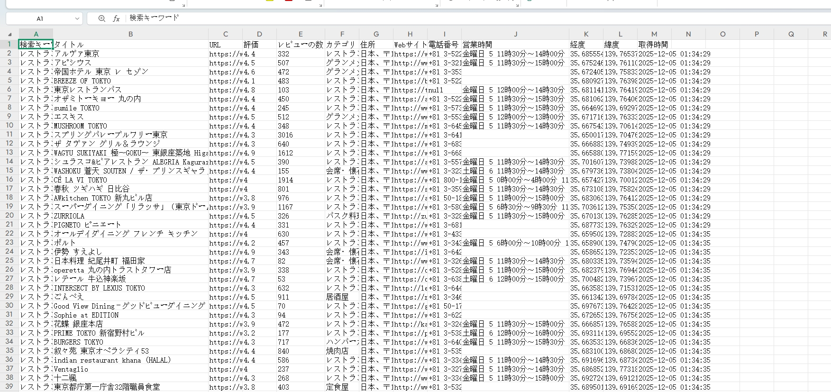Select row 25 header

pos(9,261)
